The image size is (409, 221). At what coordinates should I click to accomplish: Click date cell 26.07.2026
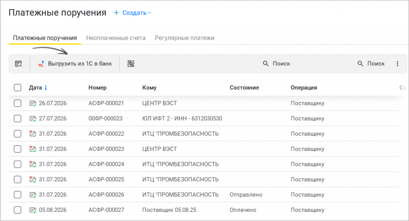tap(53, 103)
